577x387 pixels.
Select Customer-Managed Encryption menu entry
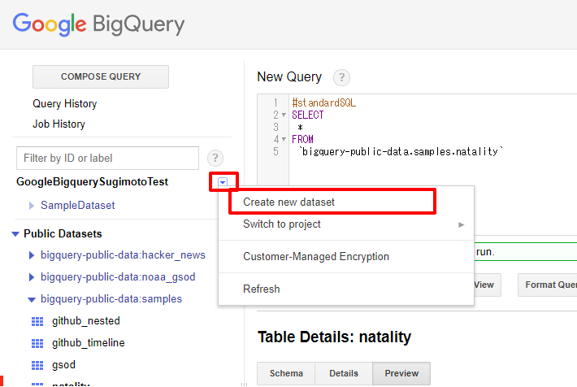[346, 257]
